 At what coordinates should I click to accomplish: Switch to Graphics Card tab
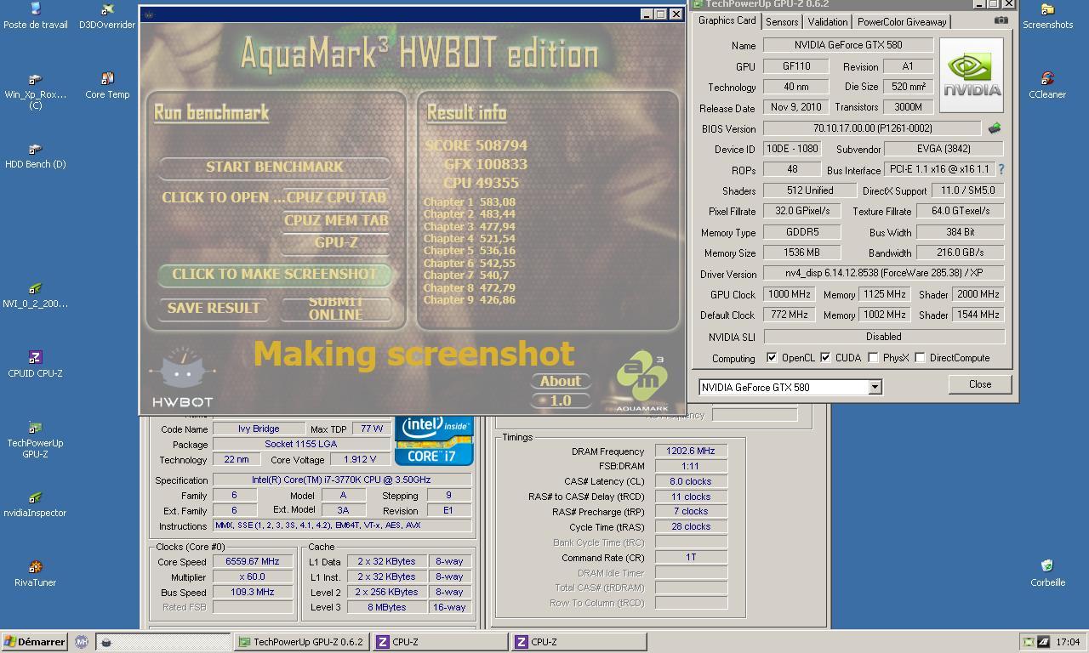pos(727,20)
